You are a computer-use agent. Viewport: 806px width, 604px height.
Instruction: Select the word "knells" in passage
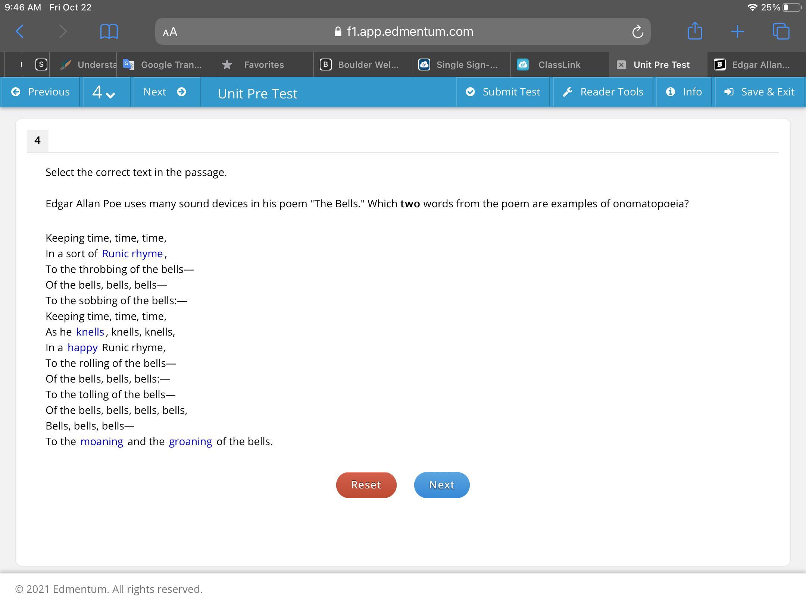point(90,332)
